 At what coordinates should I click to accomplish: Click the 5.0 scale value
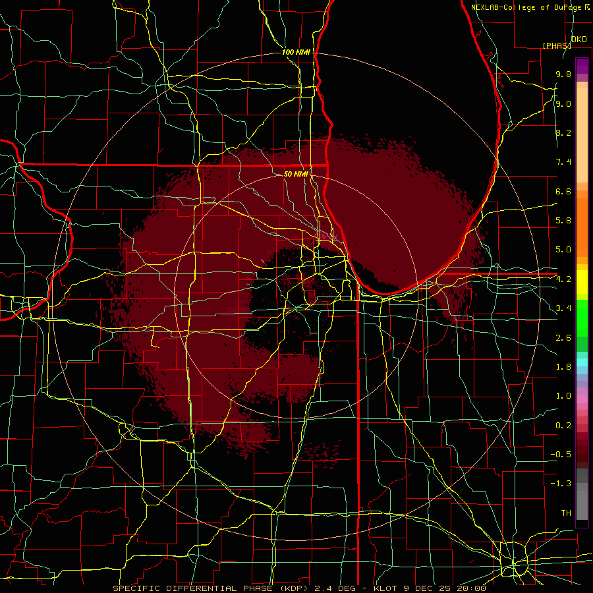click(563, 250)
